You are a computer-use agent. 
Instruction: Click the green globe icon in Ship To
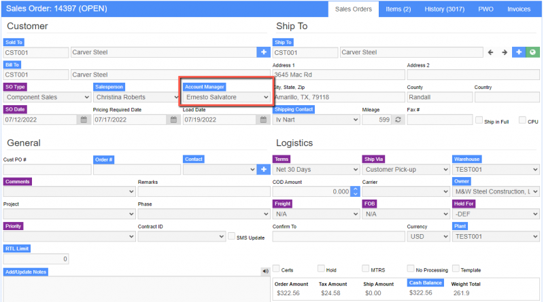click(x=532, y=52)
